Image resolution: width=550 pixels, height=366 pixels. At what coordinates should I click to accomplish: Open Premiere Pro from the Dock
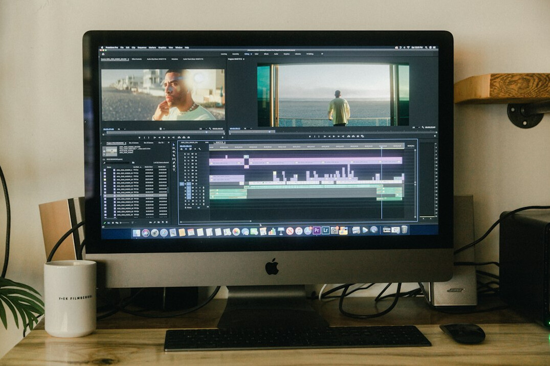(317, 231)
